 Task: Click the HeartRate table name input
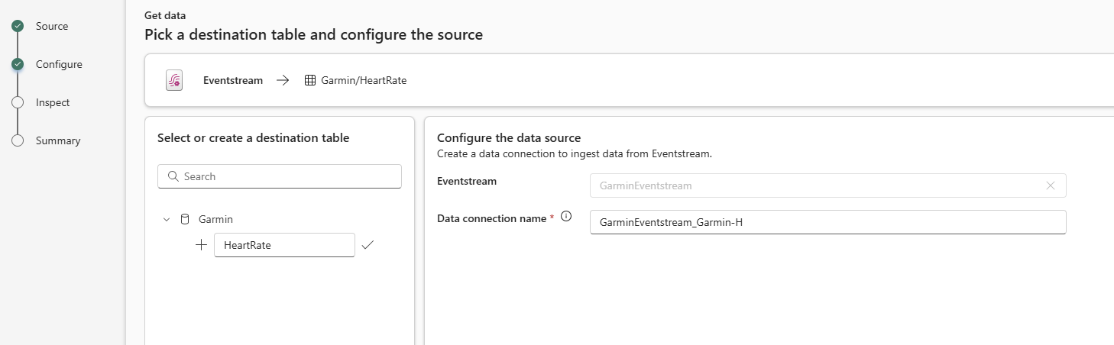284,245
